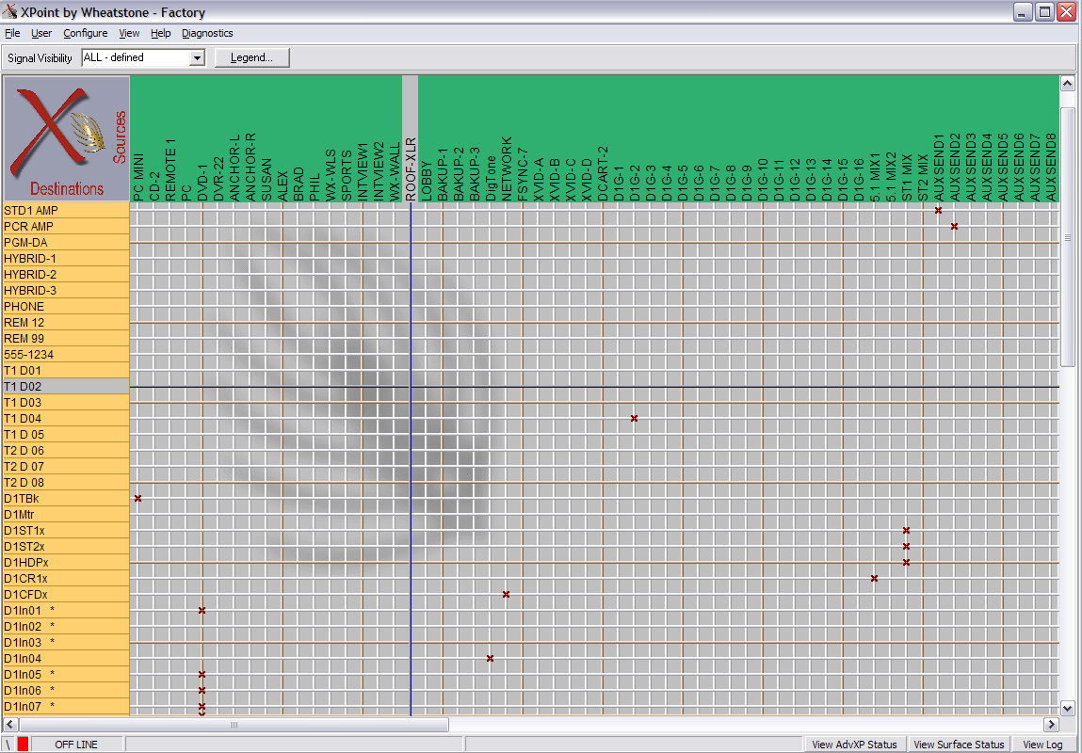
Task: Select the STD1 AMP destination row label
Action: click(66, 210)
